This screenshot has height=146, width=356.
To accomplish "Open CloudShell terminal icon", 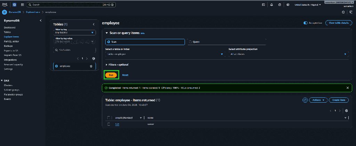I will pos(264,5).
